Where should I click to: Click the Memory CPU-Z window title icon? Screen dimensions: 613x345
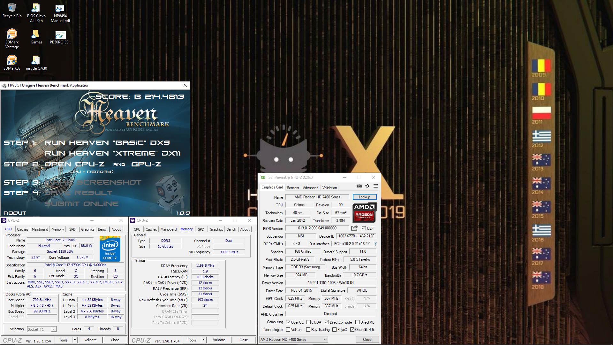coord(132,220)
